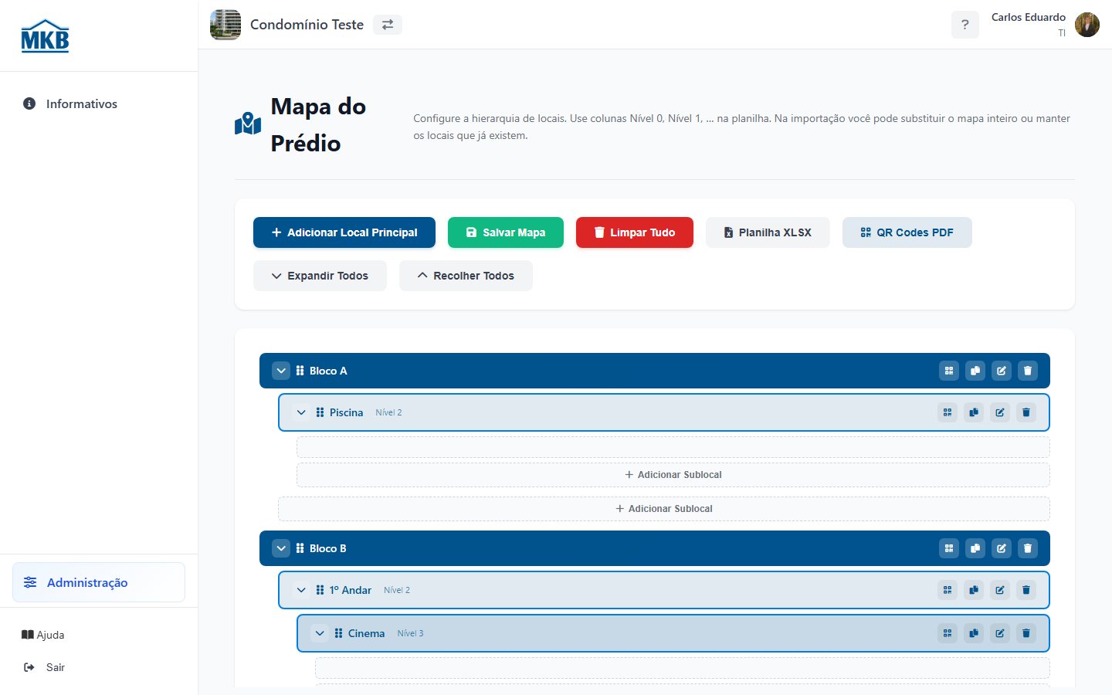The height and width of the screenshot is (695, 1112).
Task: Expand all locations with Expandir Todos
Action: 320,276
